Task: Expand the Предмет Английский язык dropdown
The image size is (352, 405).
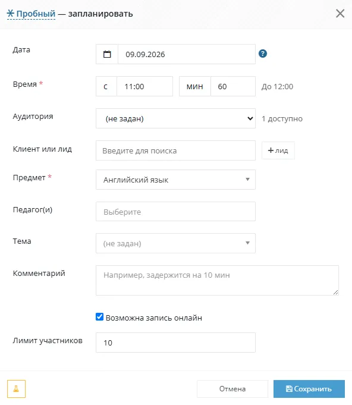Action: pos(175,180)
